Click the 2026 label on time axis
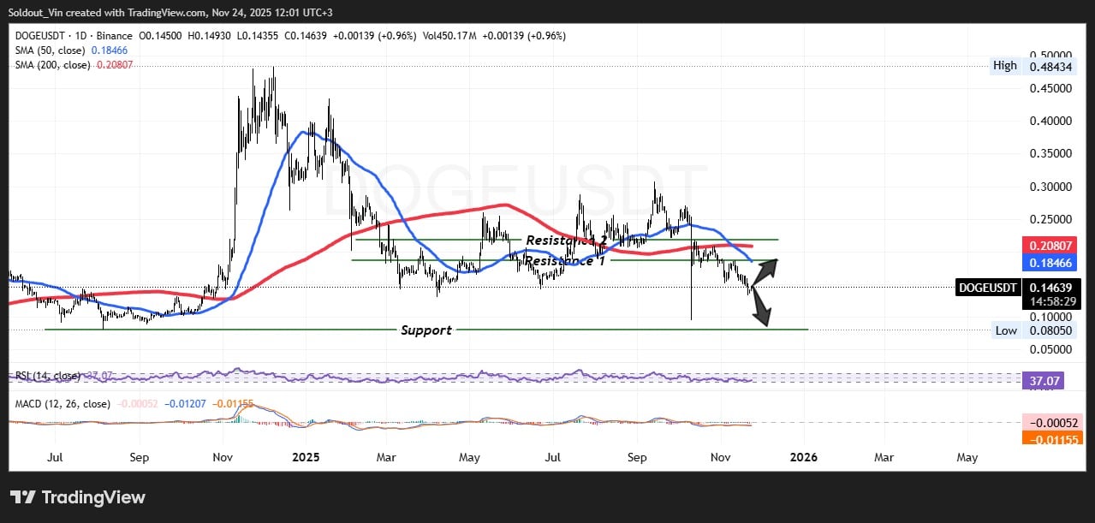The width and height of the screenshot is (1095, 523). click(x=803, y=457)
